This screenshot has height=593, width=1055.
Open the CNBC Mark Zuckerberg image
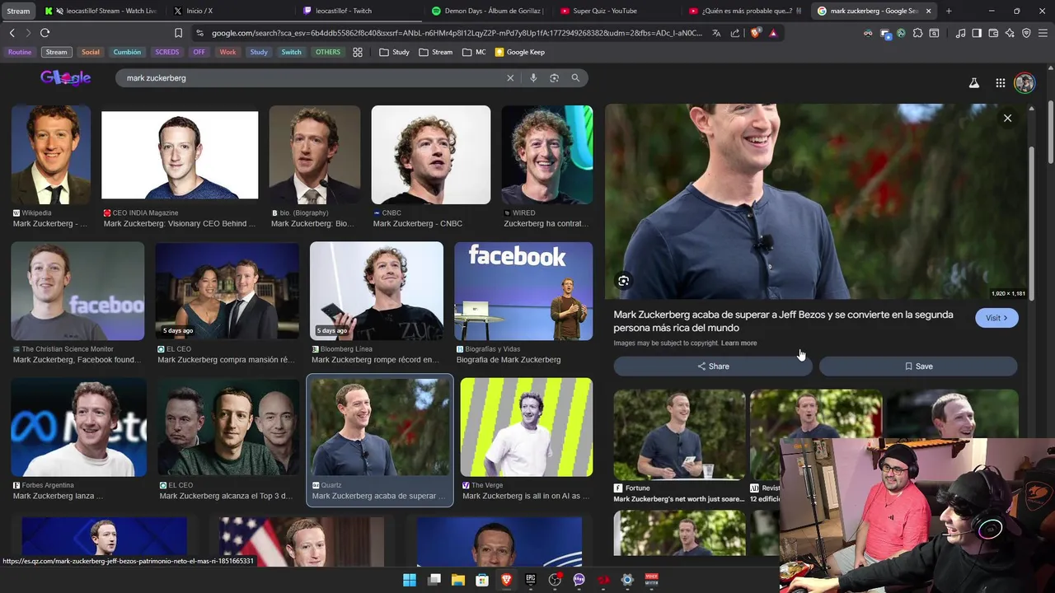click(x=430, y=155)
